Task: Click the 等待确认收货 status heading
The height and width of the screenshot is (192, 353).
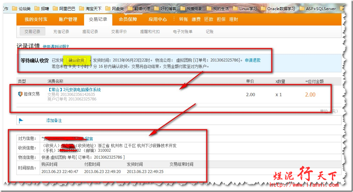Action: 34,61
